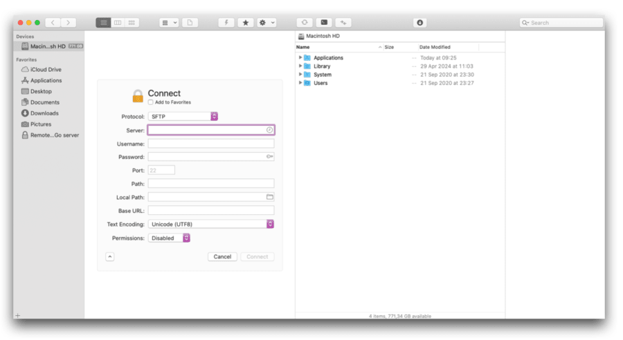Go back with the left arrow button
This screenshot has height=340, width=623.
(53, 23)
